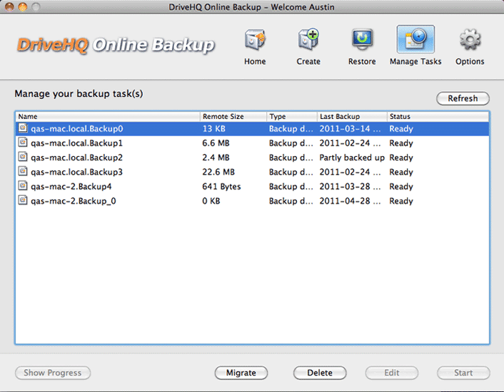504x392 pixels.
Task: Open the Options gear icon
Action: [470, 41]
